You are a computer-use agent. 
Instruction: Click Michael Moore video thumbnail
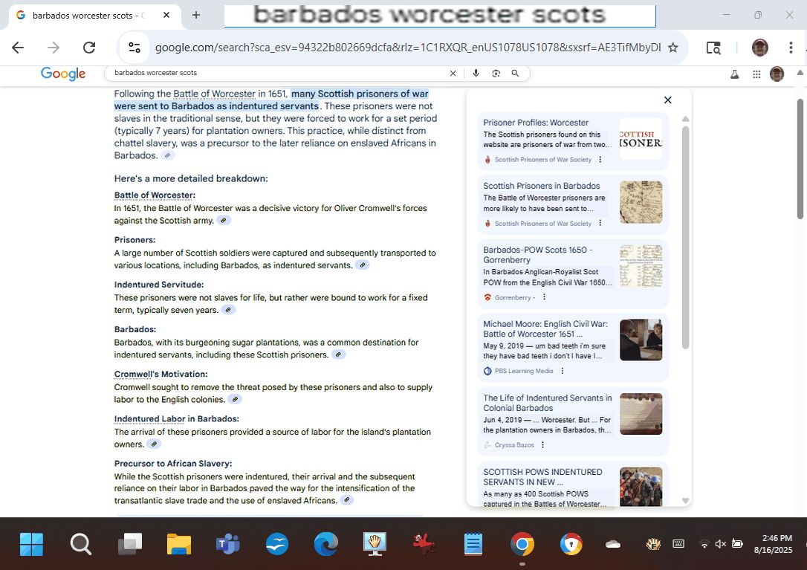pos(641,340)
